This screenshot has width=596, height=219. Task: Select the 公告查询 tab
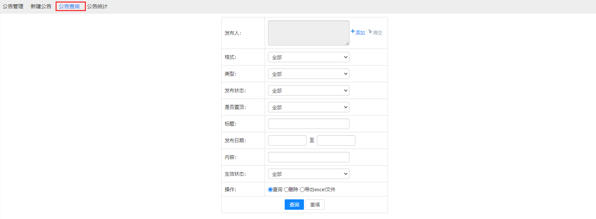click(69, 6)
